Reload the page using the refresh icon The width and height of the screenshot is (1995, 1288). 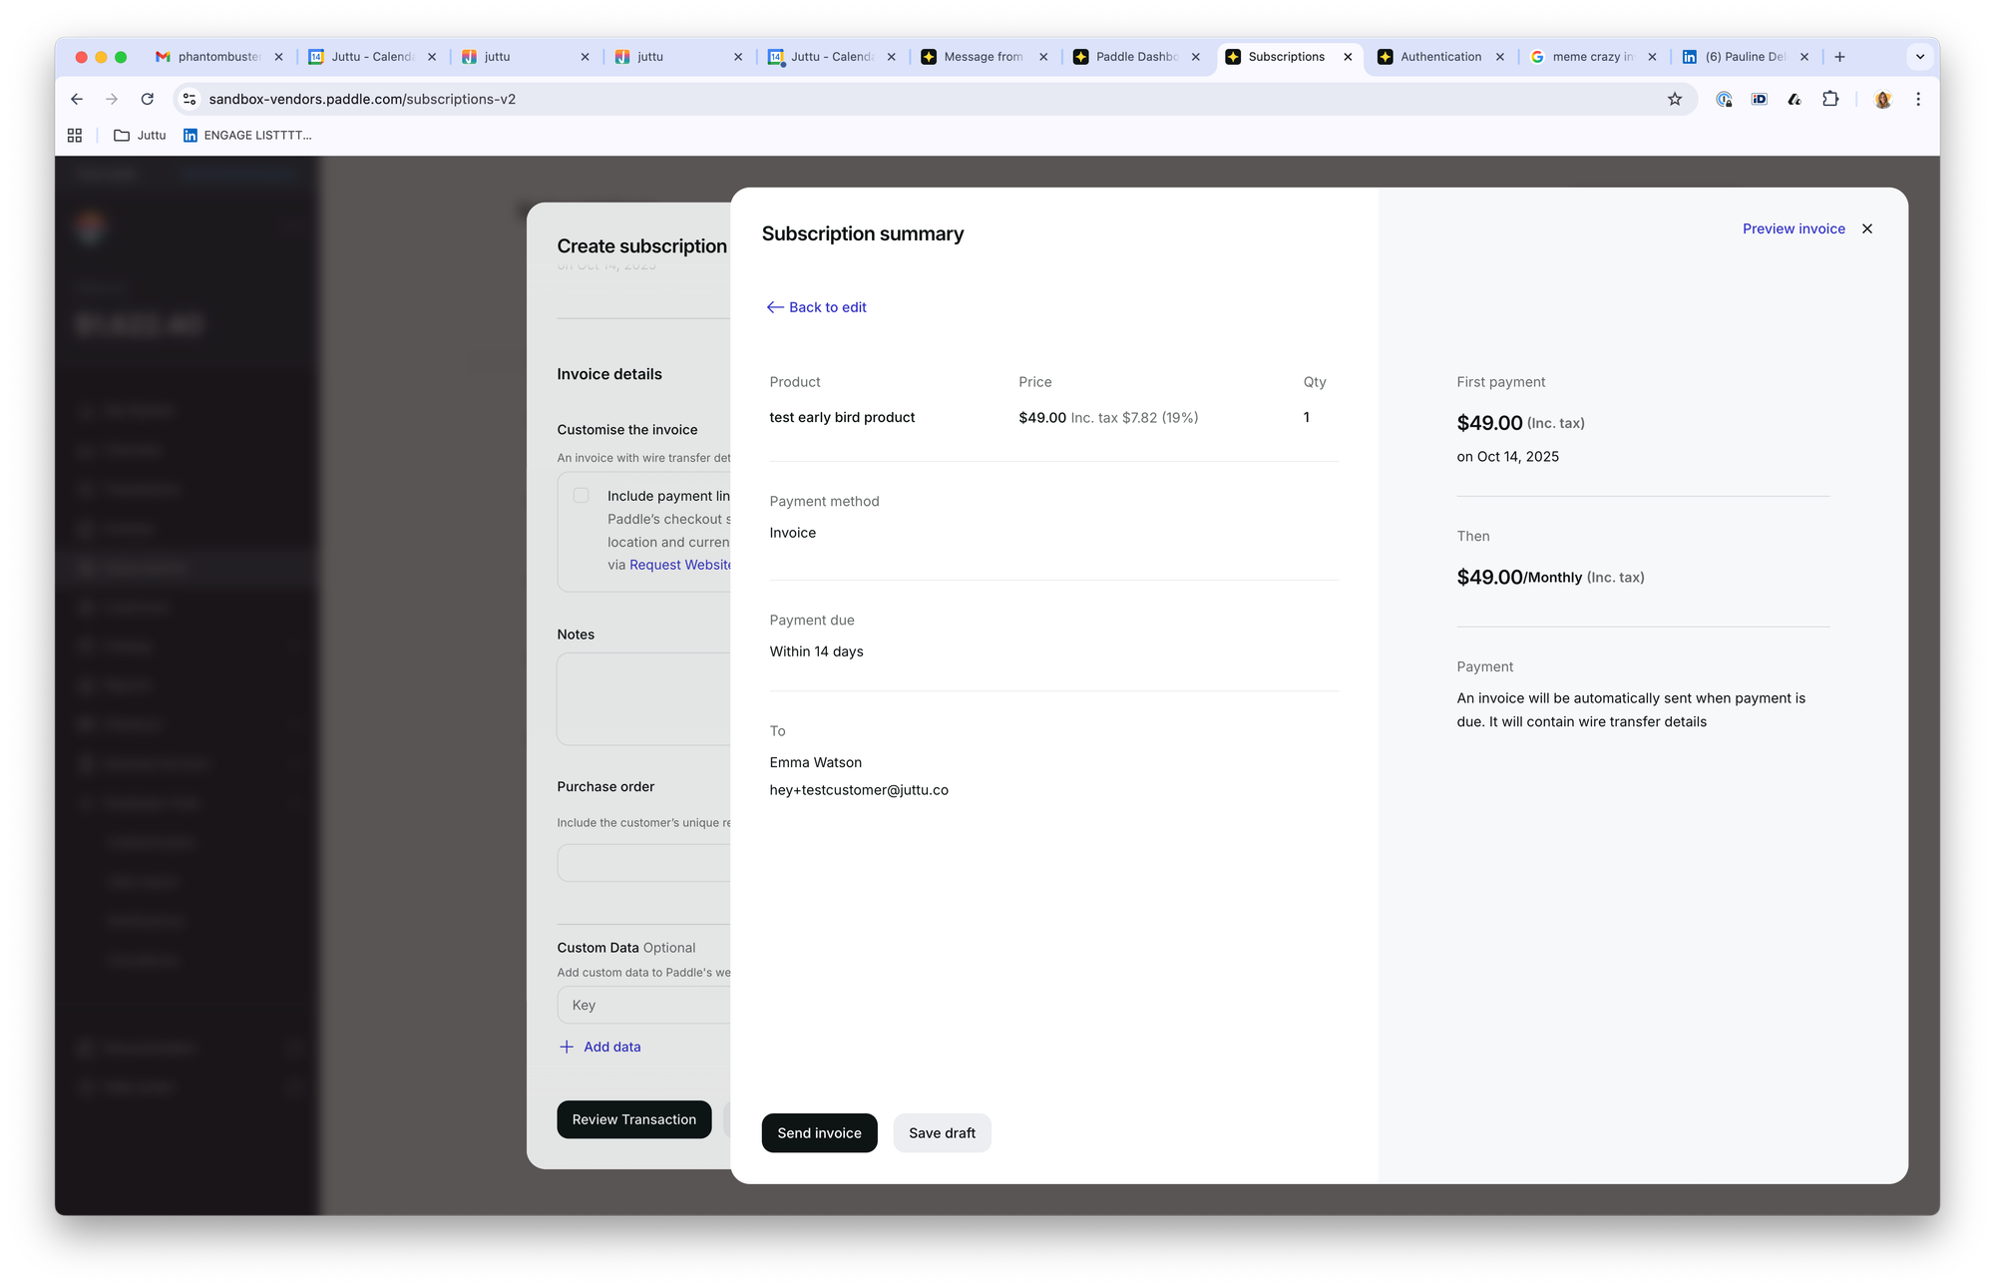point(148,99)
